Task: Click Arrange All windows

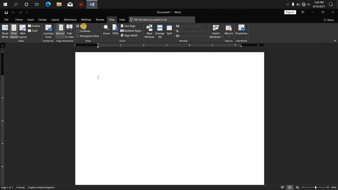Action: 159,31
